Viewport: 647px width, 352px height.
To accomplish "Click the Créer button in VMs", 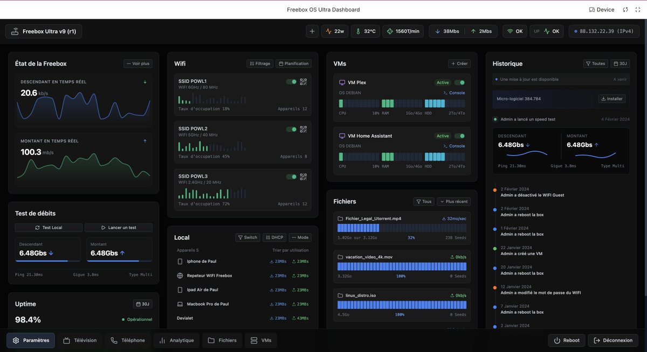I will coord(459,64).
